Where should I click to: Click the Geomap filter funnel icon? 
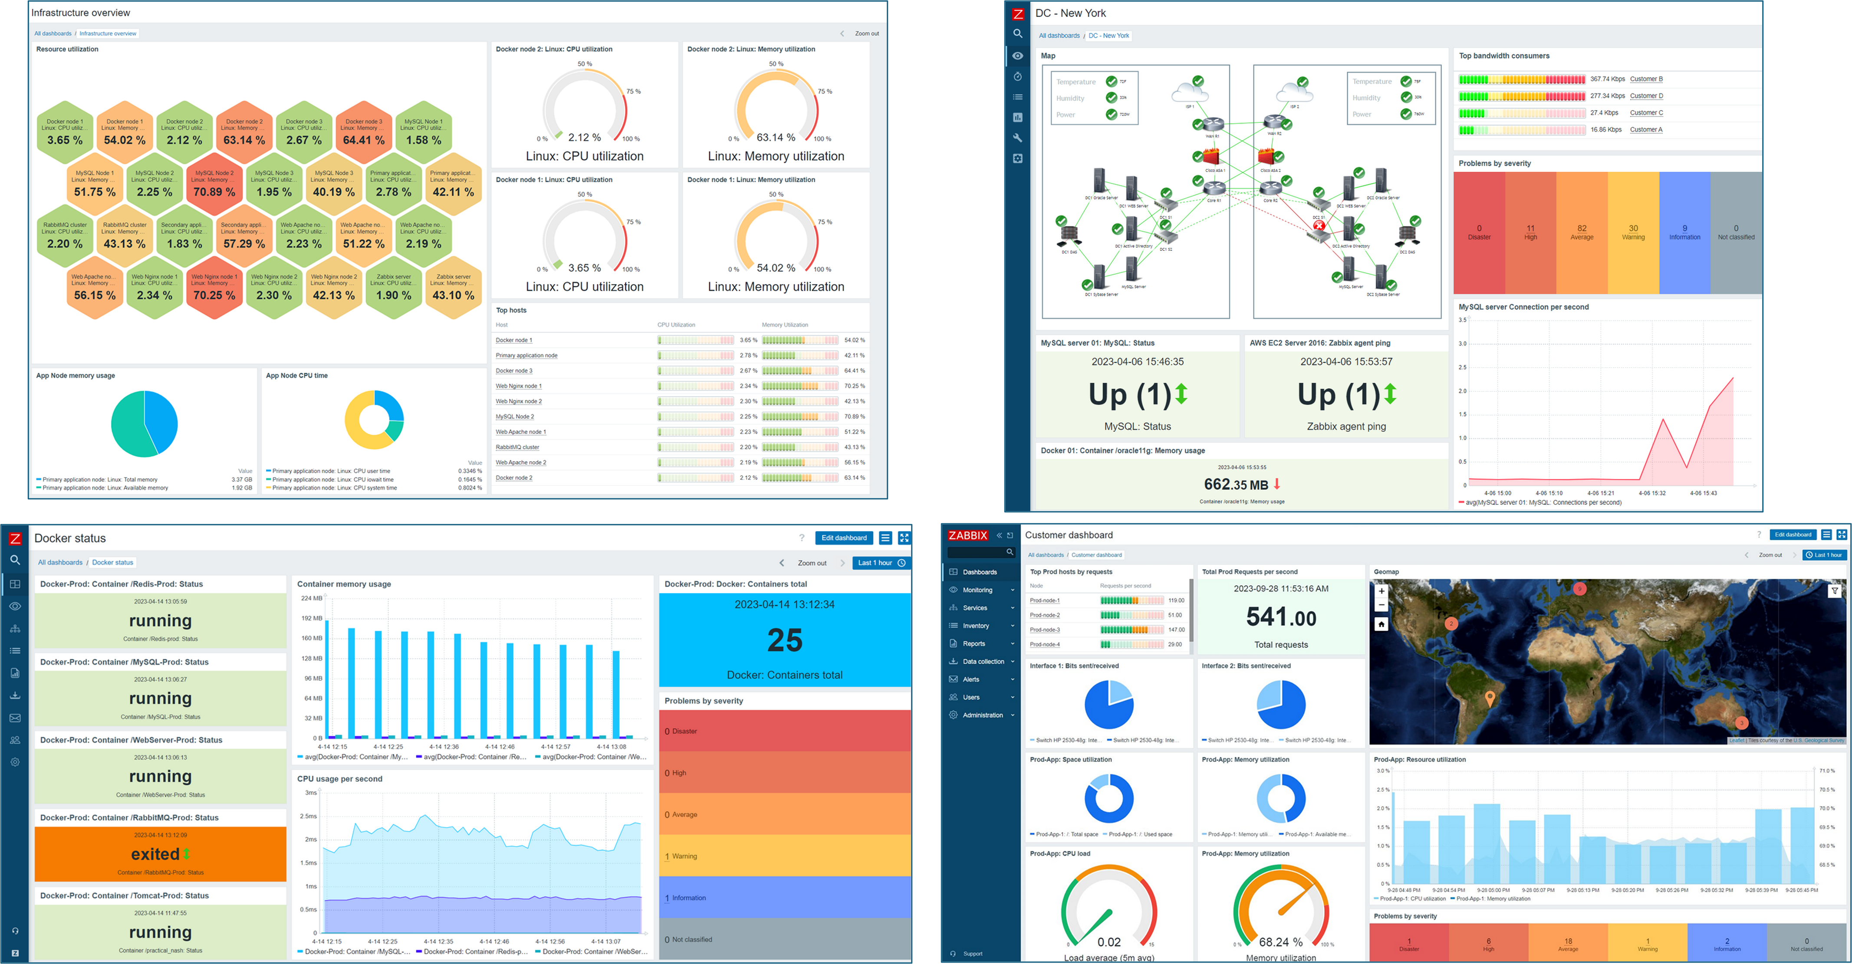click(1835, 591)
